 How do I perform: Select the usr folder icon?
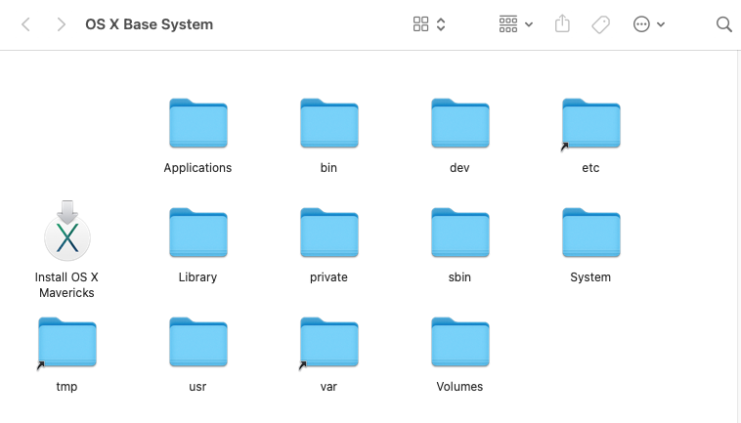click(x=198, y=342)
